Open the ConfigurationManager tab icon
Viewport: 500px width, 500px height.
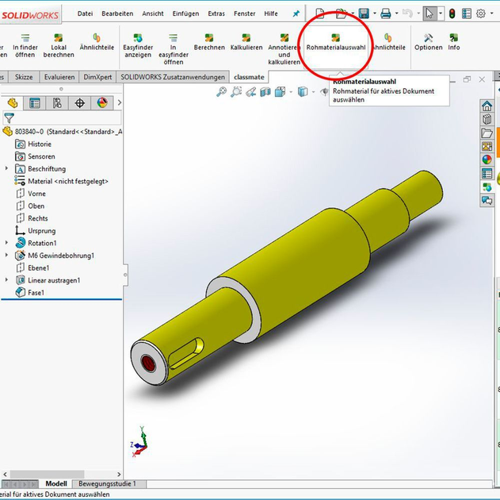57,103
